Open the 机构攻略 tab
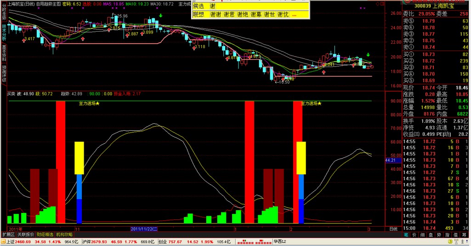The width and height of the screenshot is (471, 246). (x=64, y=235)
